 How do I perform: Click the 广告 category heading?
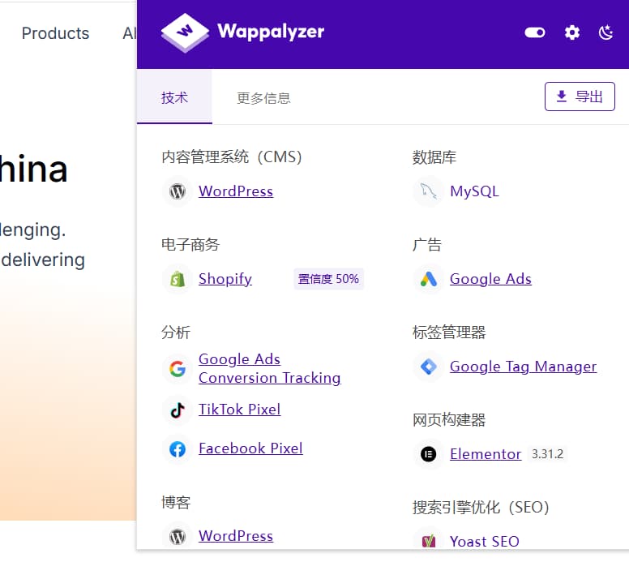[427, 244]
